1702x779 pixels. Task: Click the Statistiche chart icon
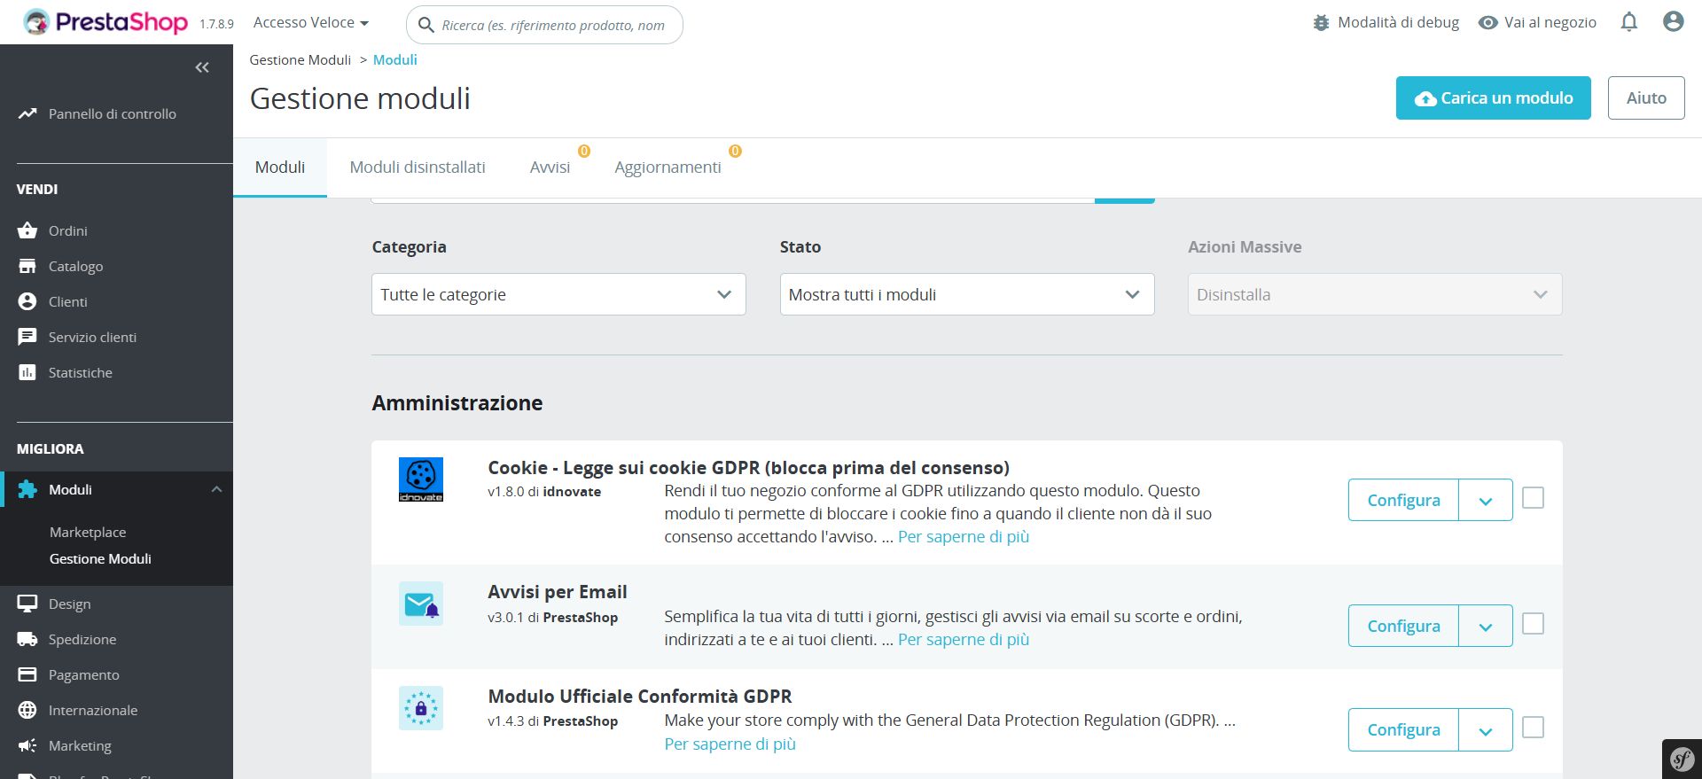coord(27,372)
